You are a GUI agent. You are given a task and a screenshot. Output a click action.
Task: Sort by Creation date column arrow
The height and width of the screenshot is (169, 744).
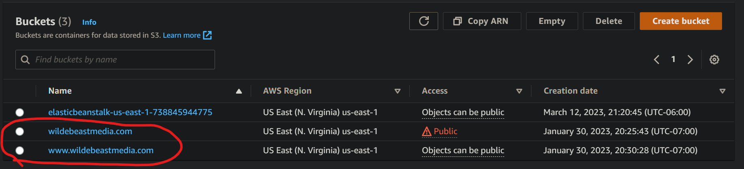click(722, 91)
